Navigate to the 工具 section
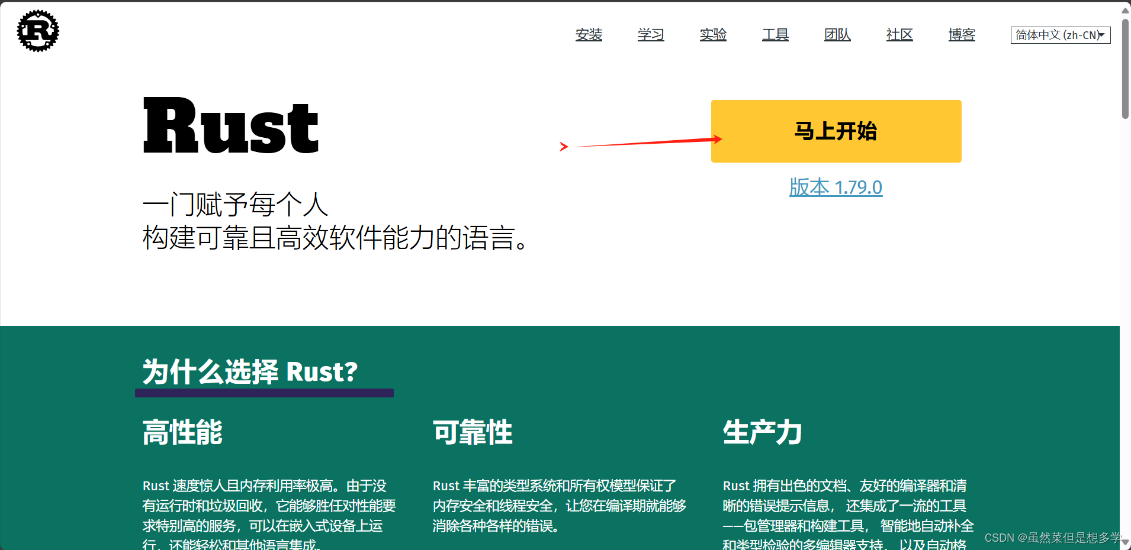1131x550 pixels. click(775, 35)
